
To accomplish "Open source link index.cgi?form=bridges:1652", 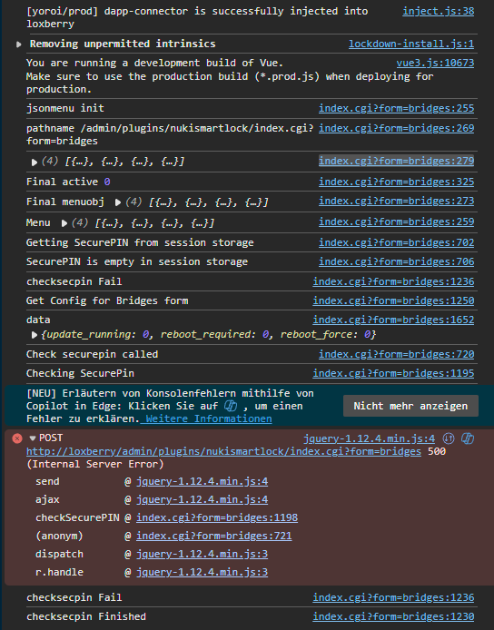I will [x=393, y=320].
